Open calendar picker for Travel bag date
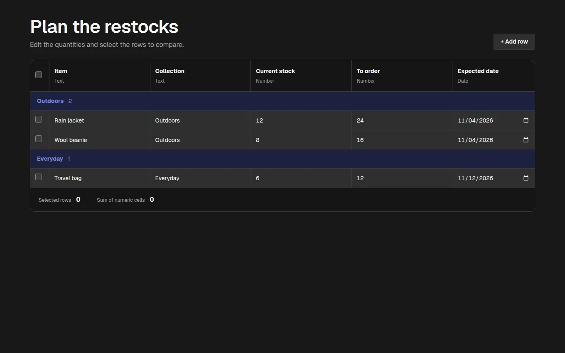The image size is (565, 353). coord(526,178)
